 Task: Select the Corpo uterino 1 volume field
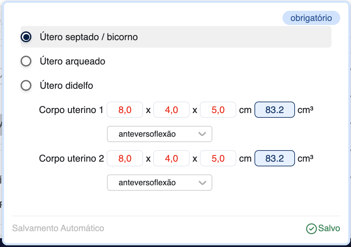click(275, 110)
